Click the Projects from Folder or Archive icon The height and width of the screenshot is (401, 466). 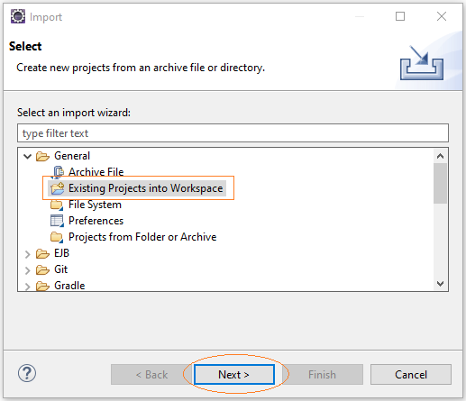pos(57,237)
